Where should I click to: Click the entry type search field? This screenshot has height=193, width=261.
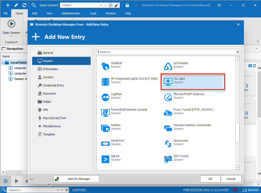click(166, 52)
